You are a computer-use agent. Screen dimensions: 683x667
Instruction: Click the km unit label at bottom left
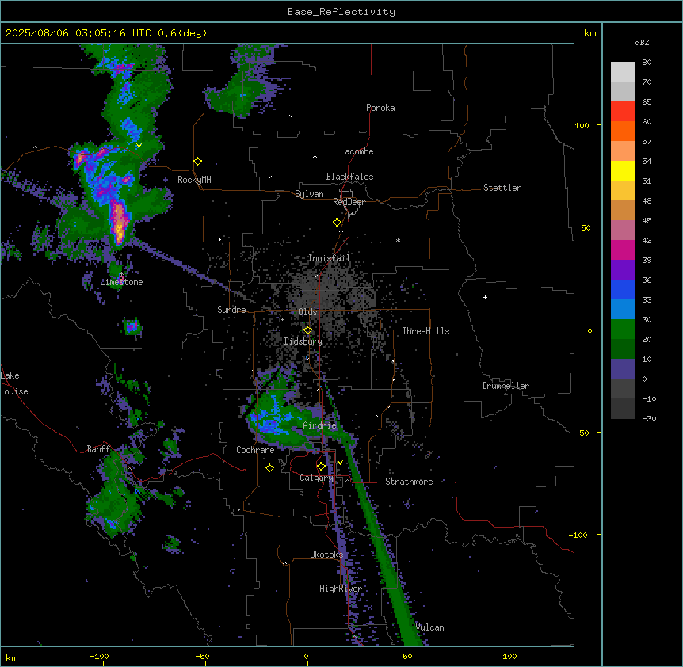tap(12, 657)
